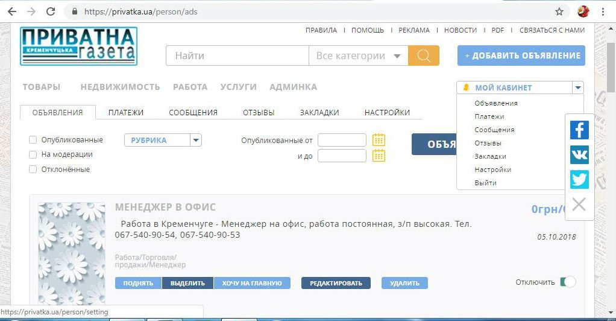
Task: Bookmark this page with star icon
Action: pyautogui.click(x=559, y=11)
